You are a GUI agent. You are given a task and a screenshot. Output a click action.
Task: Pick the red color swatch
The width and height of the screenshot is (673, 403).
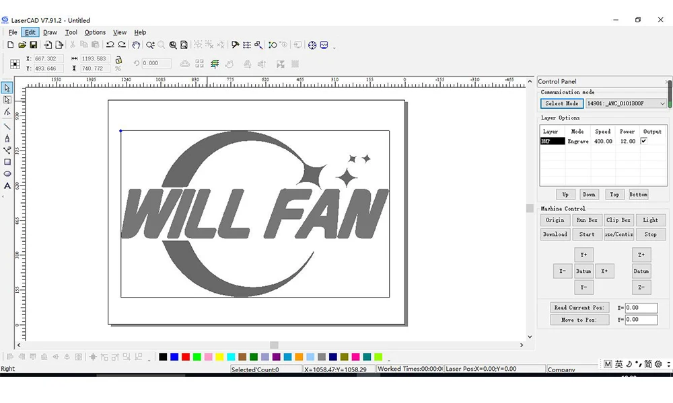click(186, 357)
